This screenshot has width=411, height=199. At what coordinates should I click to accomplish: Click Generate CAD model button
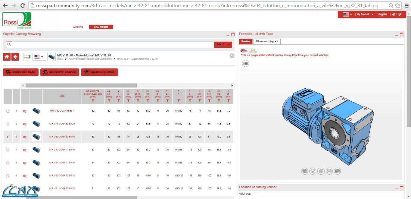[x=21, y=72]
